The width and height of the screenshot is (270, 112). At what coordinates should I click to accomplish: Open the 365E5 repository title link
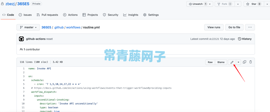pos(23,4)
